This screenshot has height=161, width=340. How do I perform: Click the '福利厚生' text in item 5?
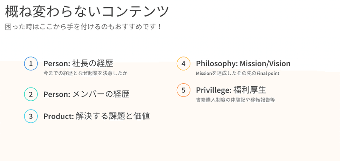pos(250,90)
